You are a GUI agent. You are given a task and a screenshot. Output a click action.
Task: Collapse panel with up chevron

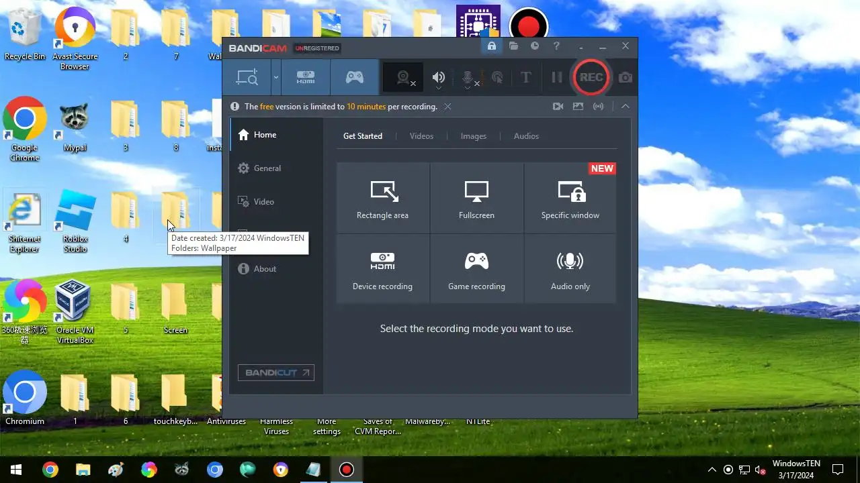pos(625,107)
